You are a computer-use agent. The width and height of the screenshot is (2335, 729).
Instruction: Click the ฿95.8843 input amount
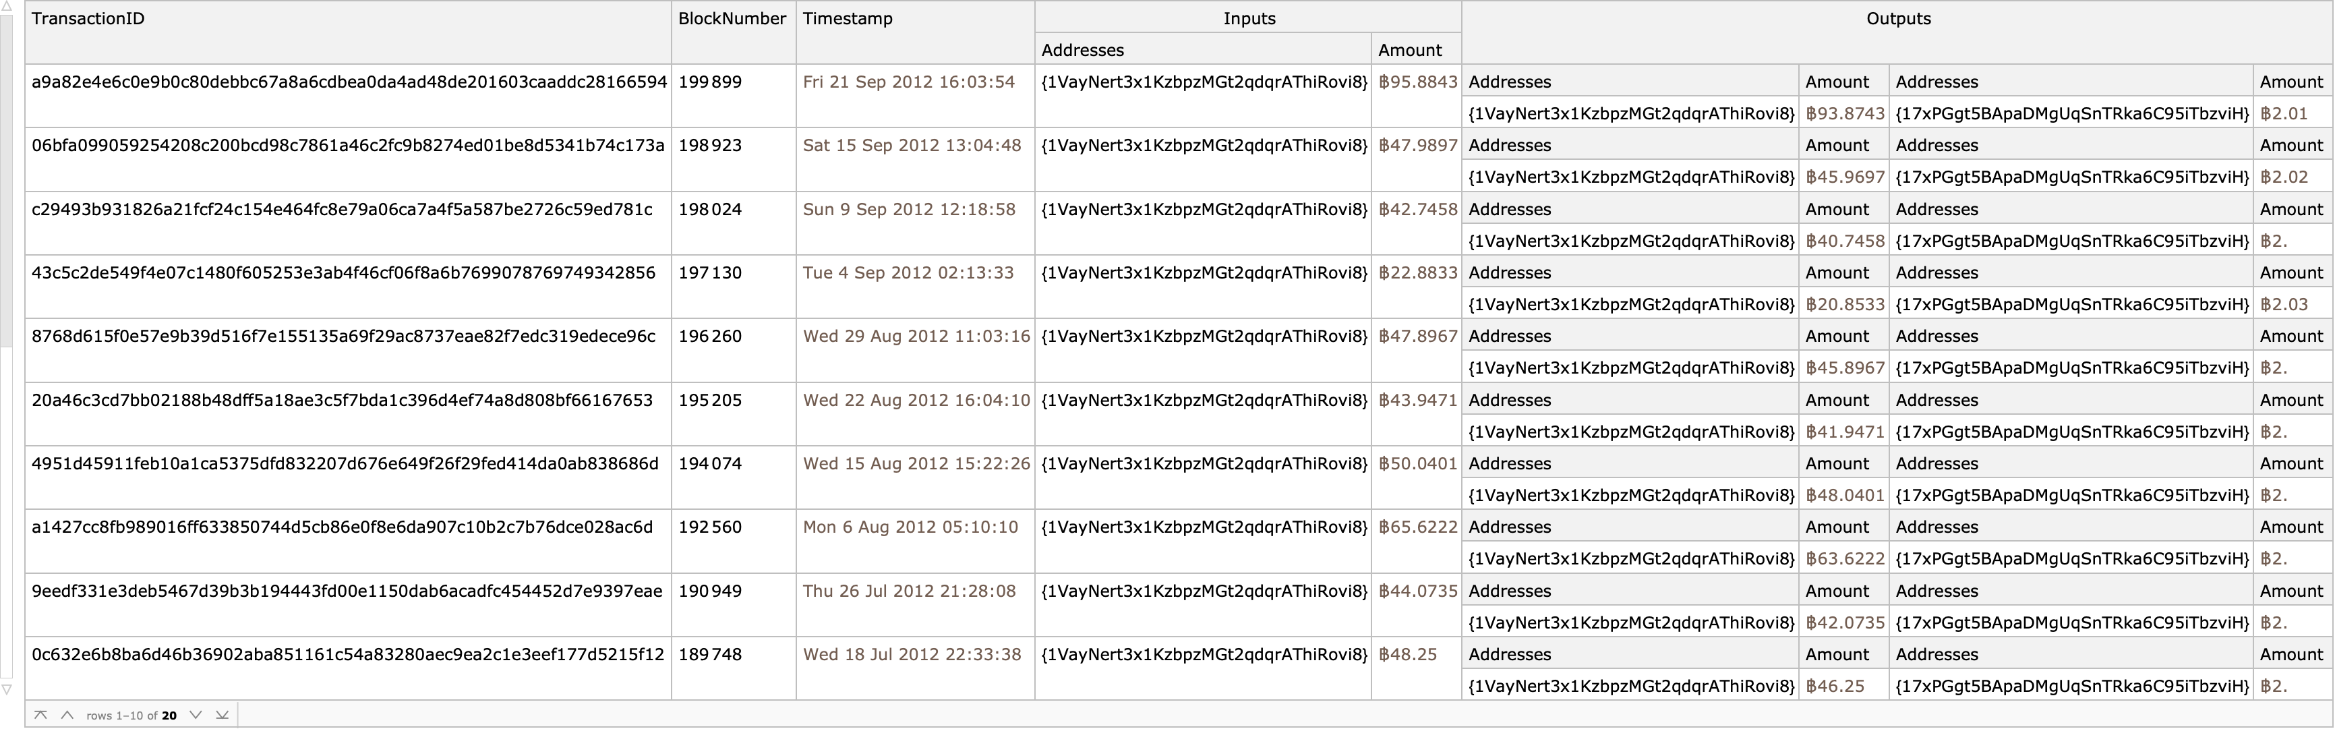1418,82
